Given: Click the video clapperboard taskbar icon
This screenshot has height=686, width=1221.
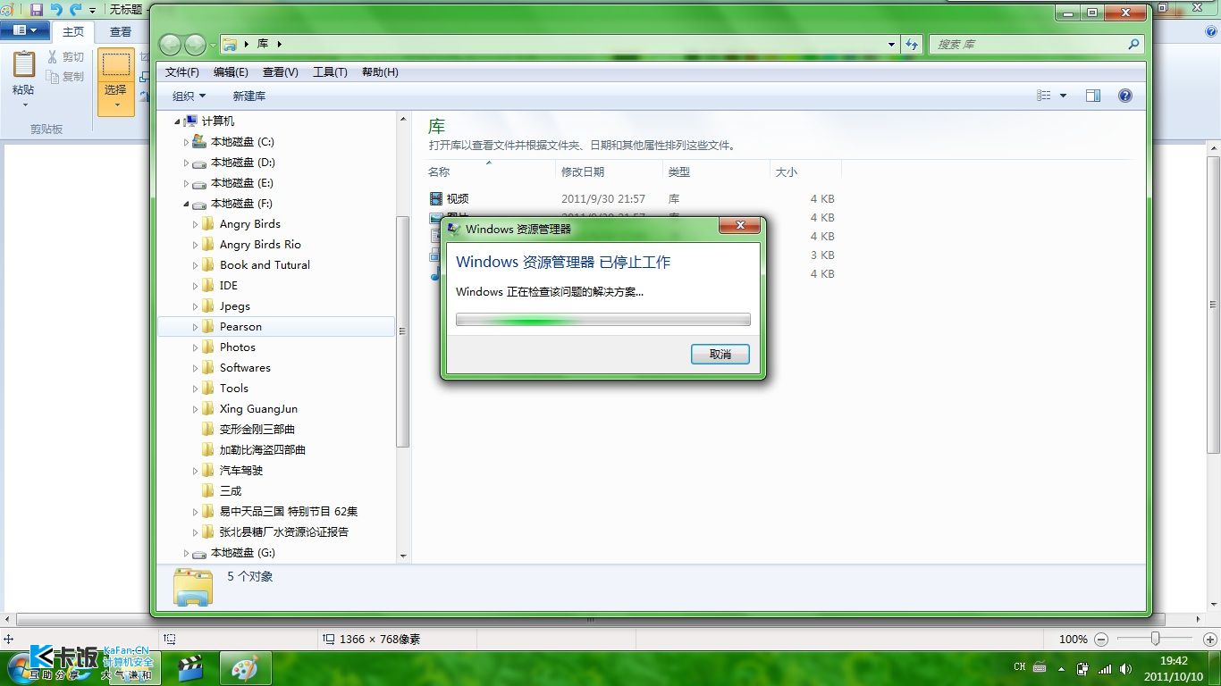Looking at the screenshot, I should [189, 667].
